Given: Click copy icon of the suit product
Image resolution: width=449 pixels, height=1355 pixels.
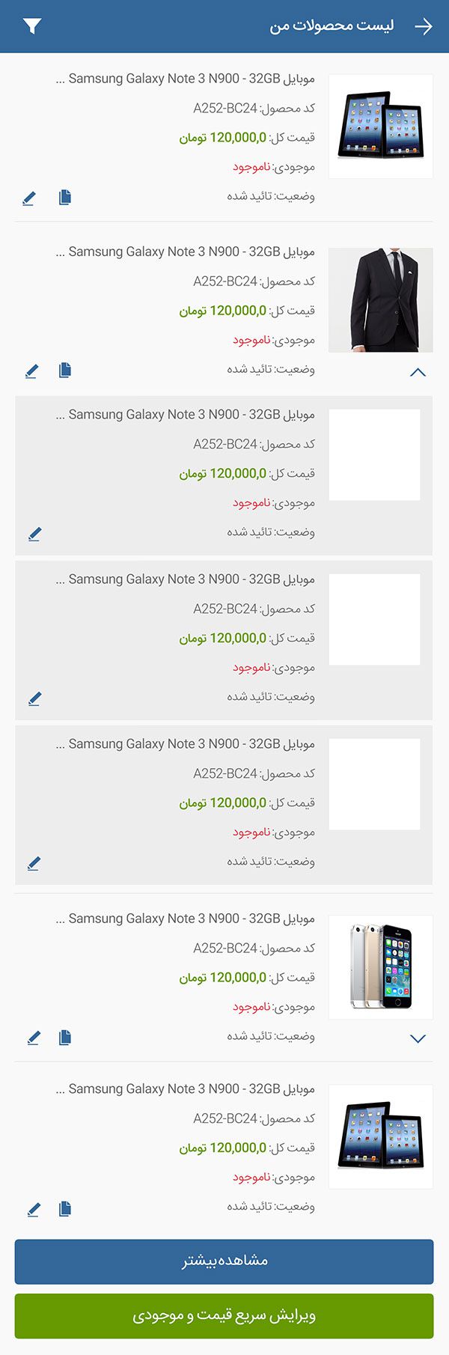Looking at the screenshot, I should tap(65, 370).
